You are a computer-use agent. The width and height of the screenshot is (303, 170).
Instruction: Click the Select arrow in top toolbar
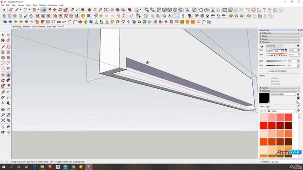[4, 9]
